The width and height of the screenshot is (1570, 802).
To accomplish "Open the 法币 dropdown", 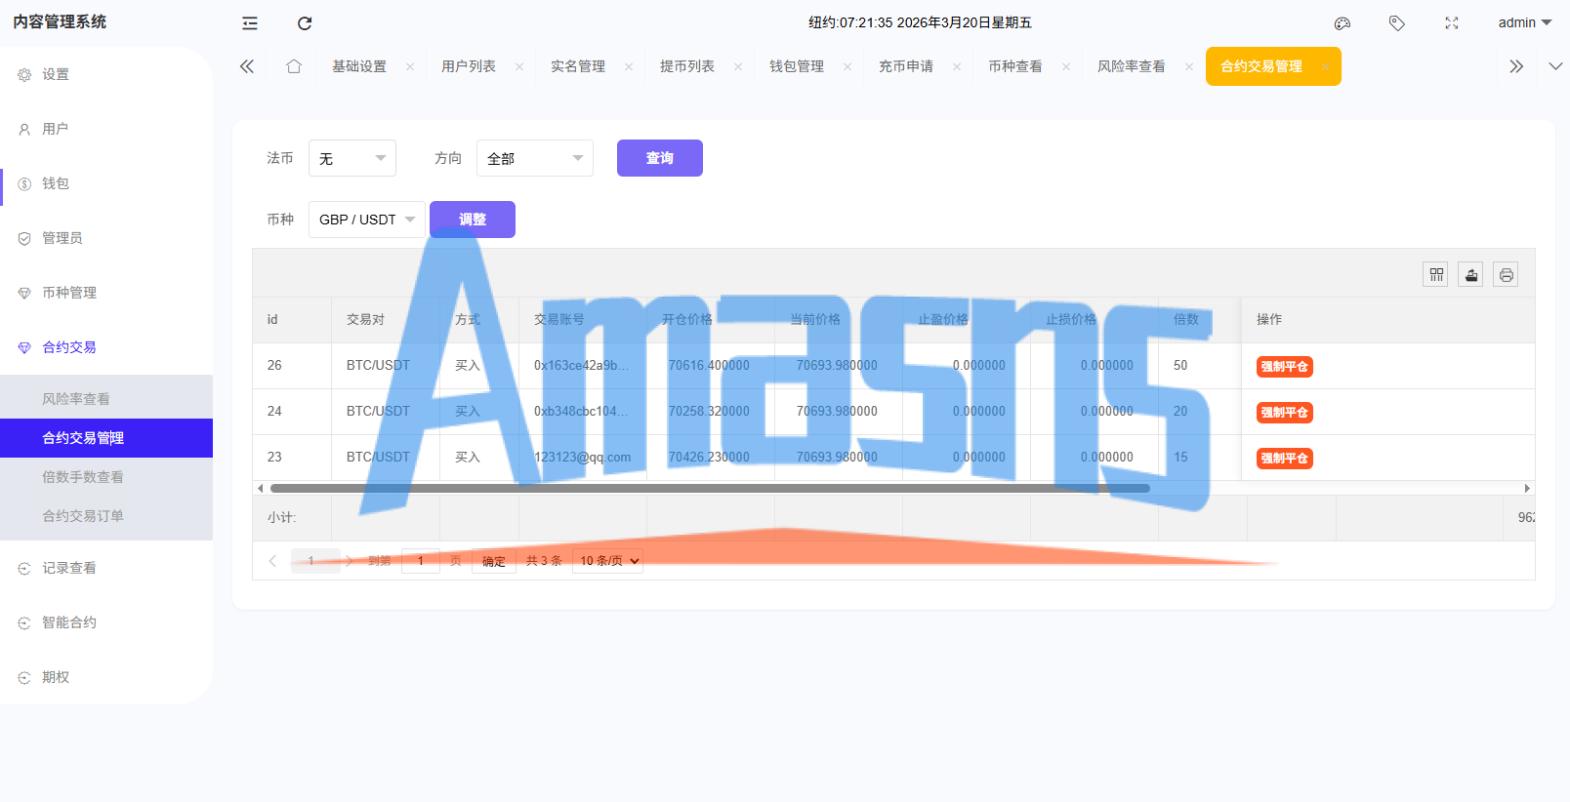I will [352, 158].
